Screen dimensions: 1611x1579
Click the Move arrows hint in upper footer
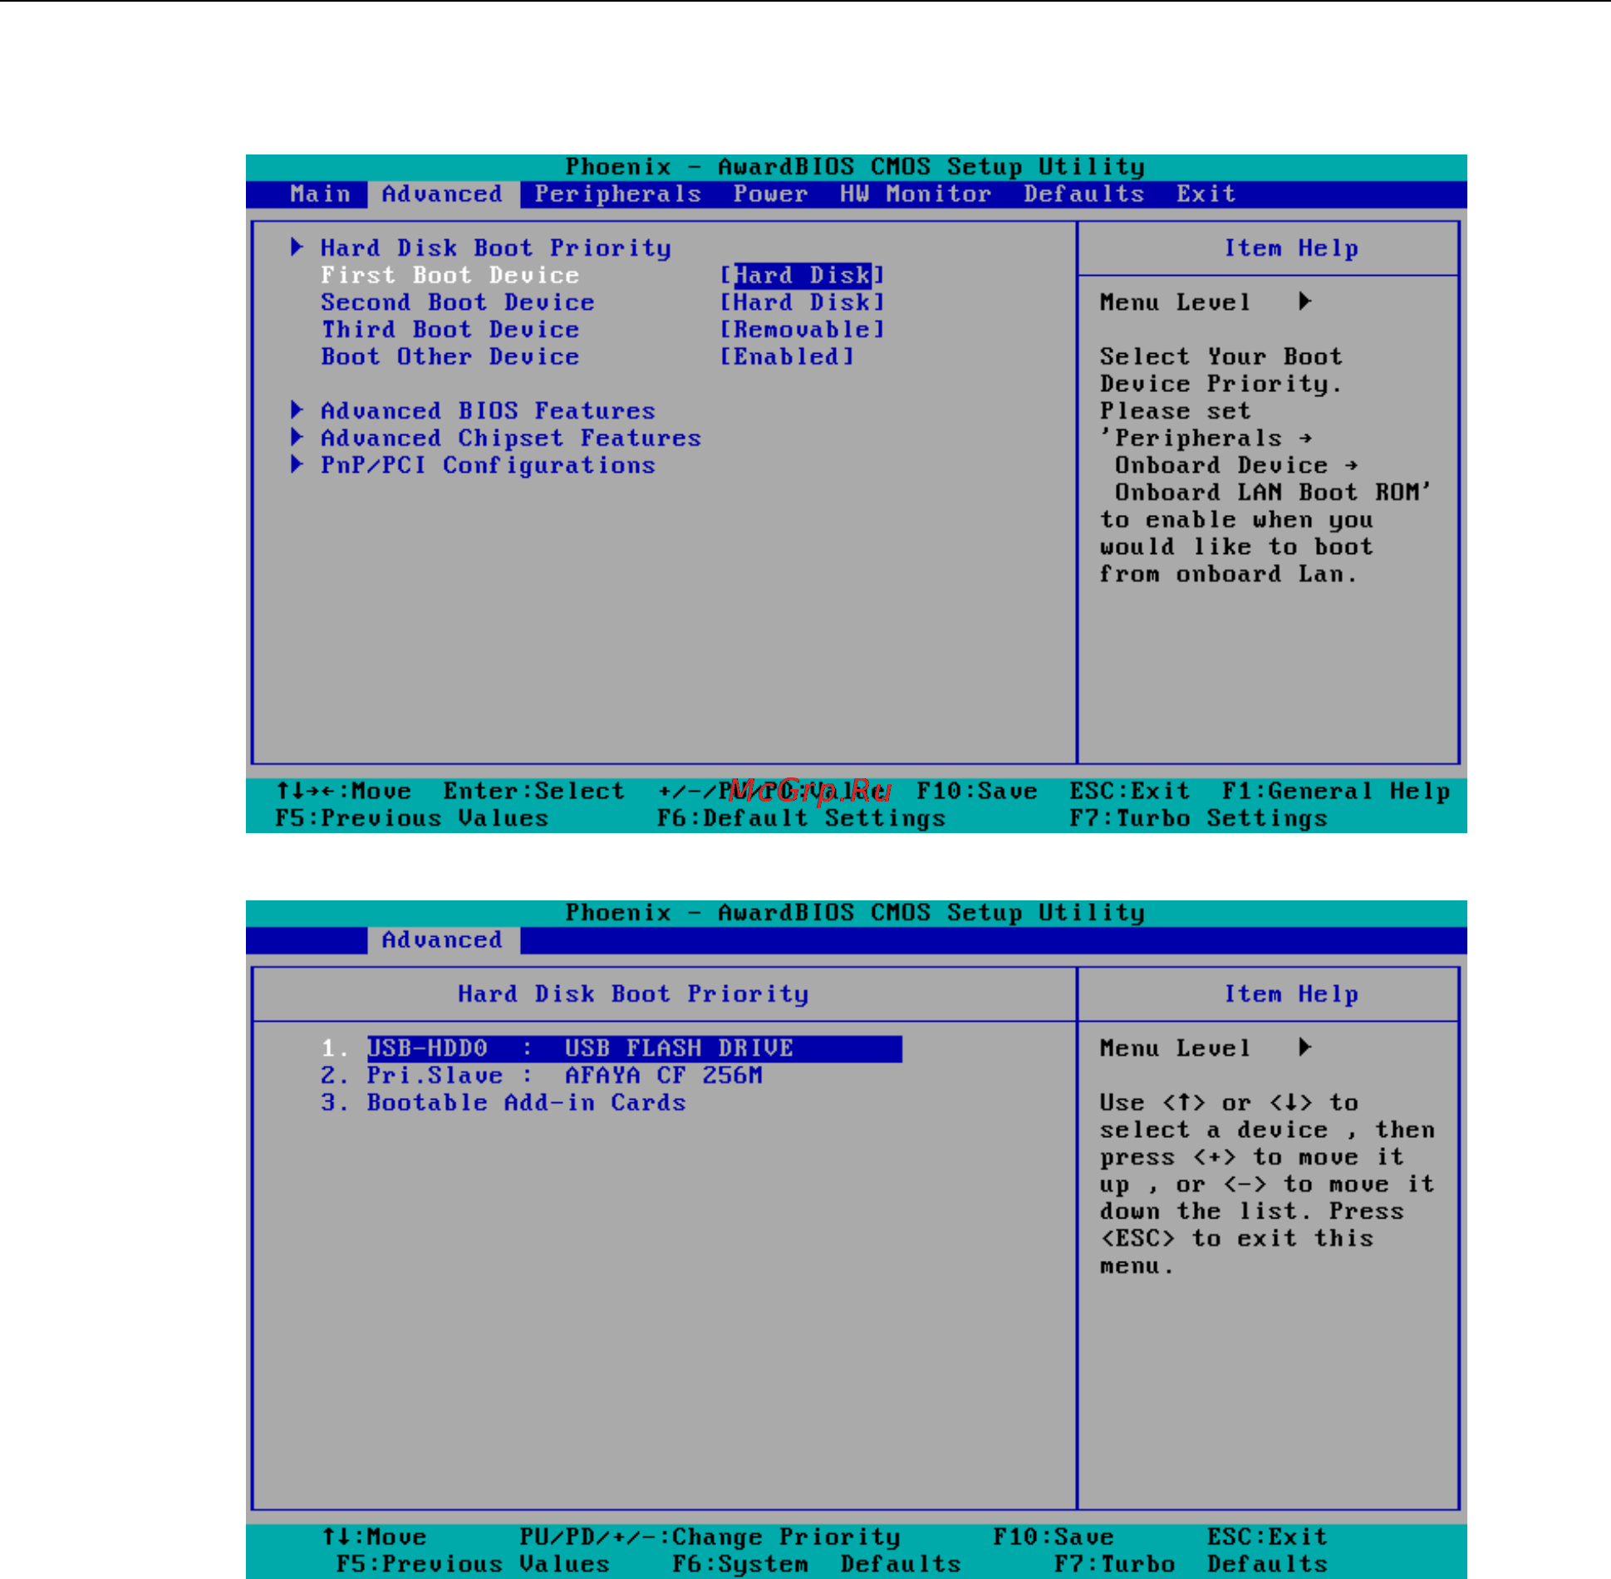click(343, 792)
